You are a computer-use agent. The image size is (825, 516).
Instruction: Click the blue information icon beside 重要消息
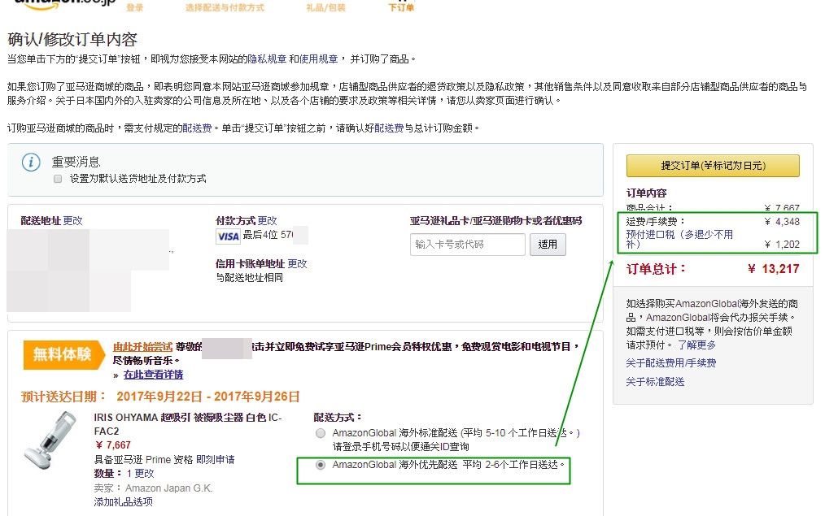tap(31, 162)
